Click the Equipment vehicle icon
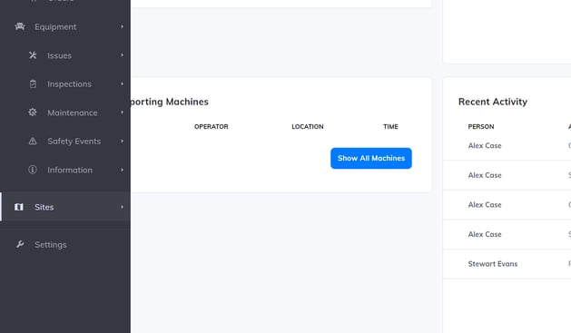 pos(20,26)
